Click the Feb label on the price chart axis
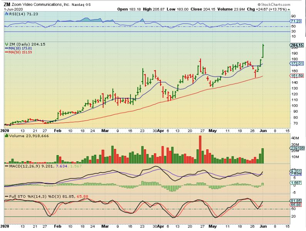306x231 pixels. click(57, 131)
